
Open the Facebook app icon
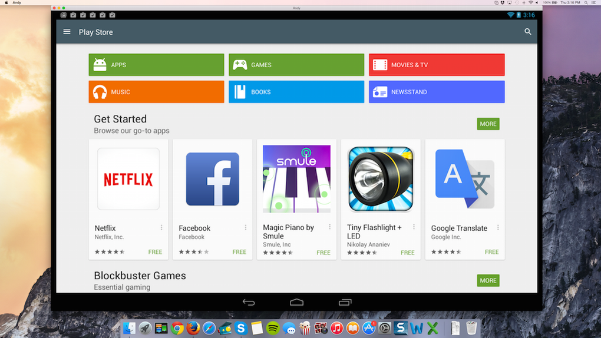[212, 179]
